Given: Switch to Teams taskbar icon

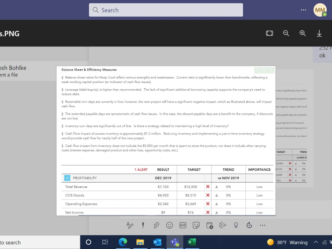Looking at the screenshot, I should click(175, 242).
